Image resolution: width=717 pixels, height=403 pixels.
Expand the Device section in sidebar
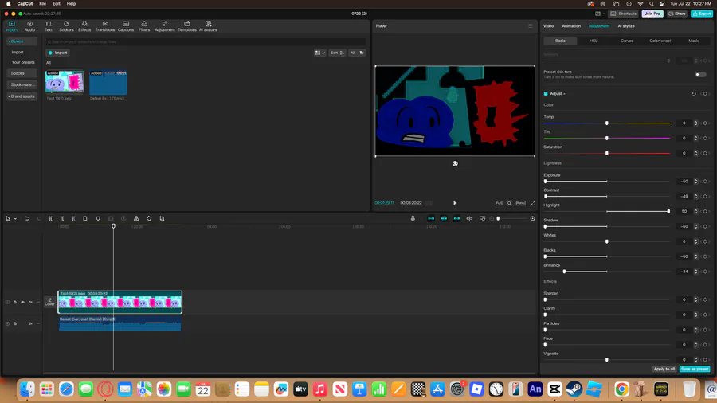(22, 41)
